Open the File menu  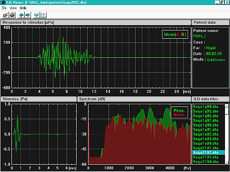click(4, 8)
